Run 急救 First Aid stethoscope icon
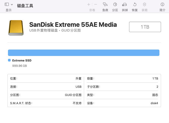The image size is (169, 123). tap(105, 5)
